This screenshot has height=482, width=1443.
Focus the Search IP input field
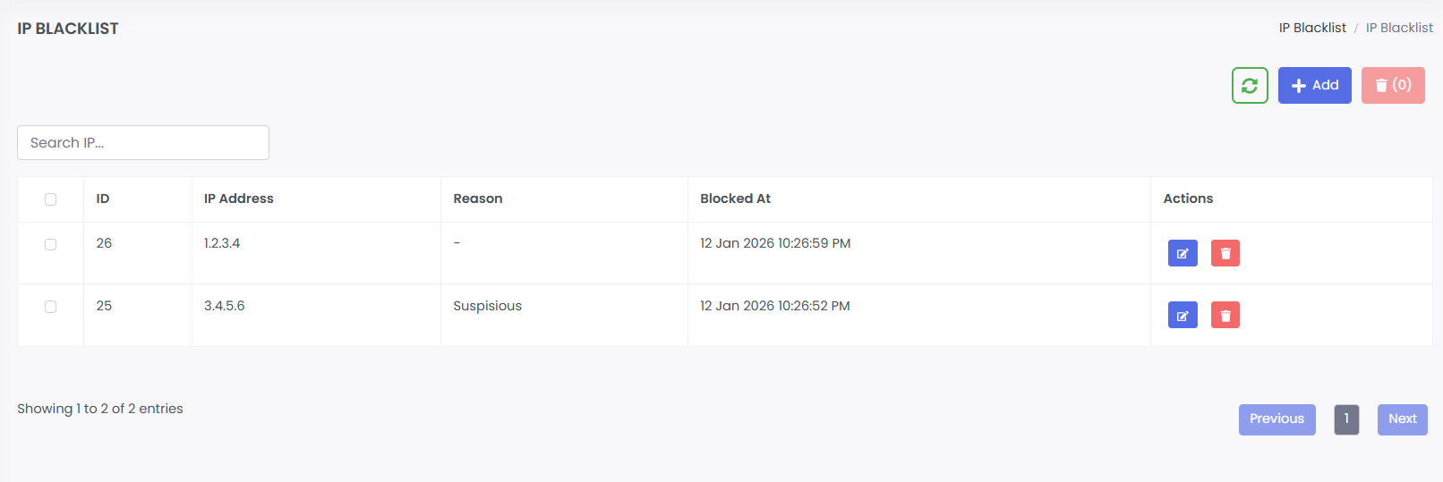(143, 143)
